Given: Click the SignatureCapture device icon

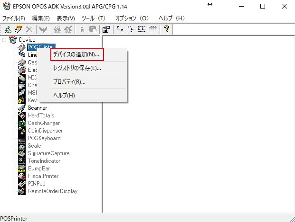Looking at the screenshot, I should 22,153.
